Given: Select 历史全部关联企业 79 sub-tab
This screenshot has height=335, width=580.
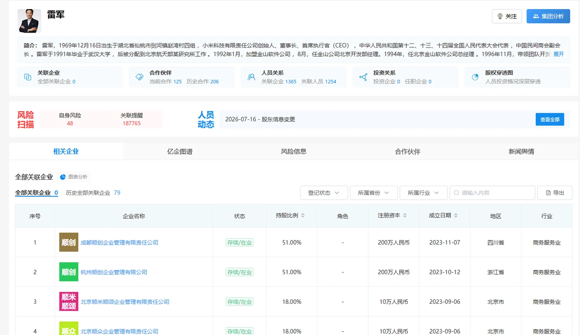Looking at the screenshot, I should pos(93,193).
